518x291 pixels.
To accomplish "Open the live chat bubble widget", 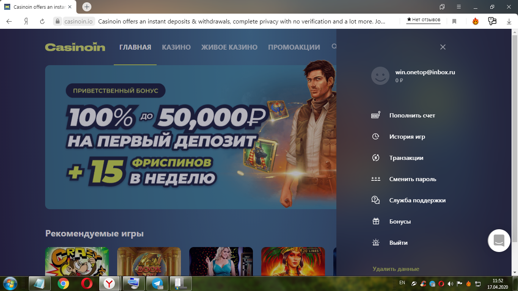I will [499, 241].
